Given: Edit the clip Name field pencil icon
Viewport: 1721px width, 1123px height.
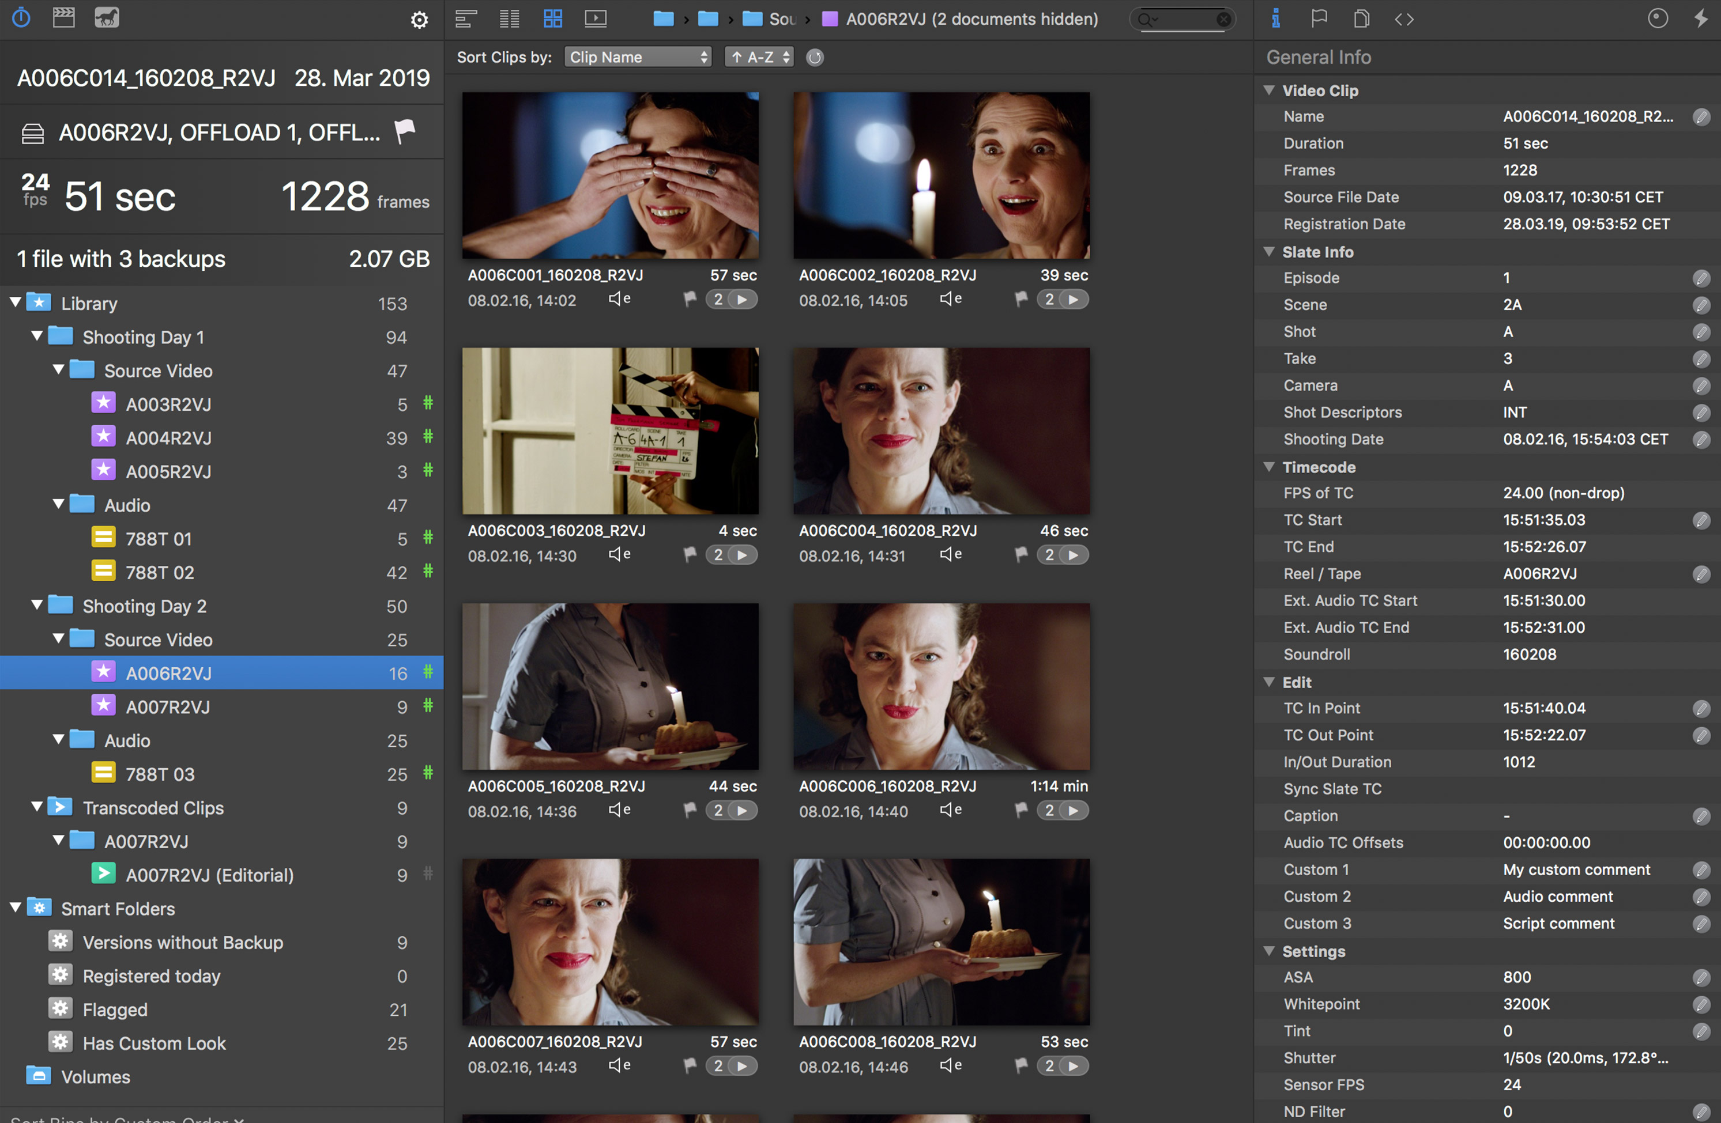Looking at the screenshot, I should [x=1701, y=117].
